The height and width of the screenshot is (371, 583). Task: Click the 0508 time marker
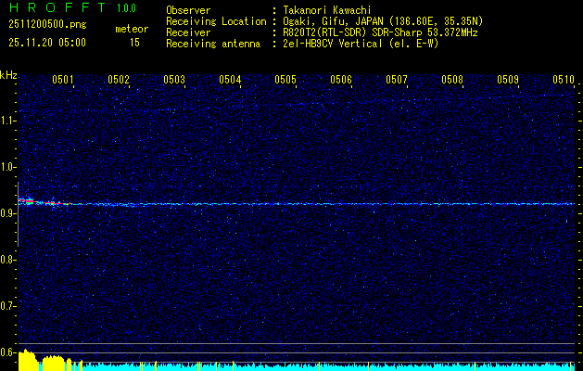coord(452,80)
